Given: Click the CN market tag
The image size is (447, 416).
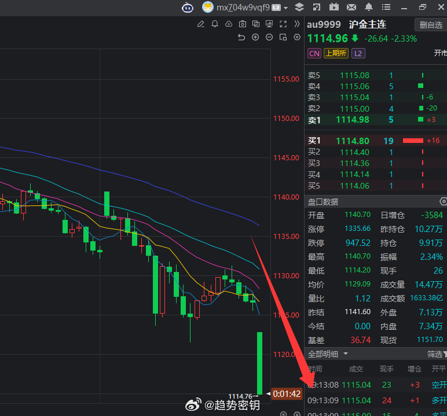Looking at the screenshot, I should pyautogui.click(x=314, y=53).
